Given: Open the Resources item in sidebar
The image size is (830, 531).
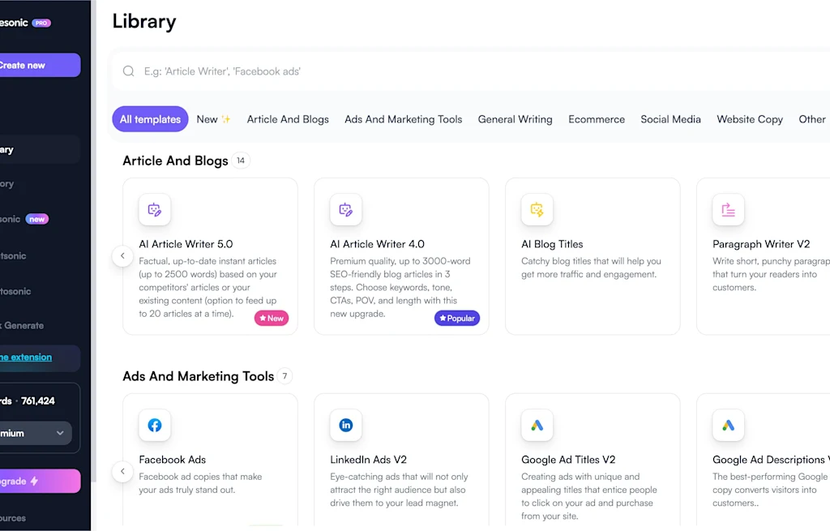Looking at the screenshot, I should click(13, 518).
